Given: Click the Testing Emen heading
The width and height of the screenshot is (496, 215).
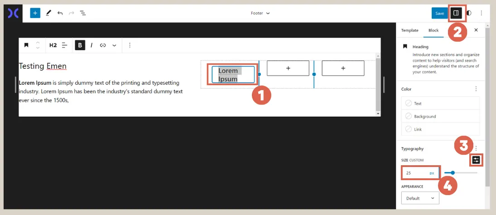Looking at the screenshot, I should [43, 66].
